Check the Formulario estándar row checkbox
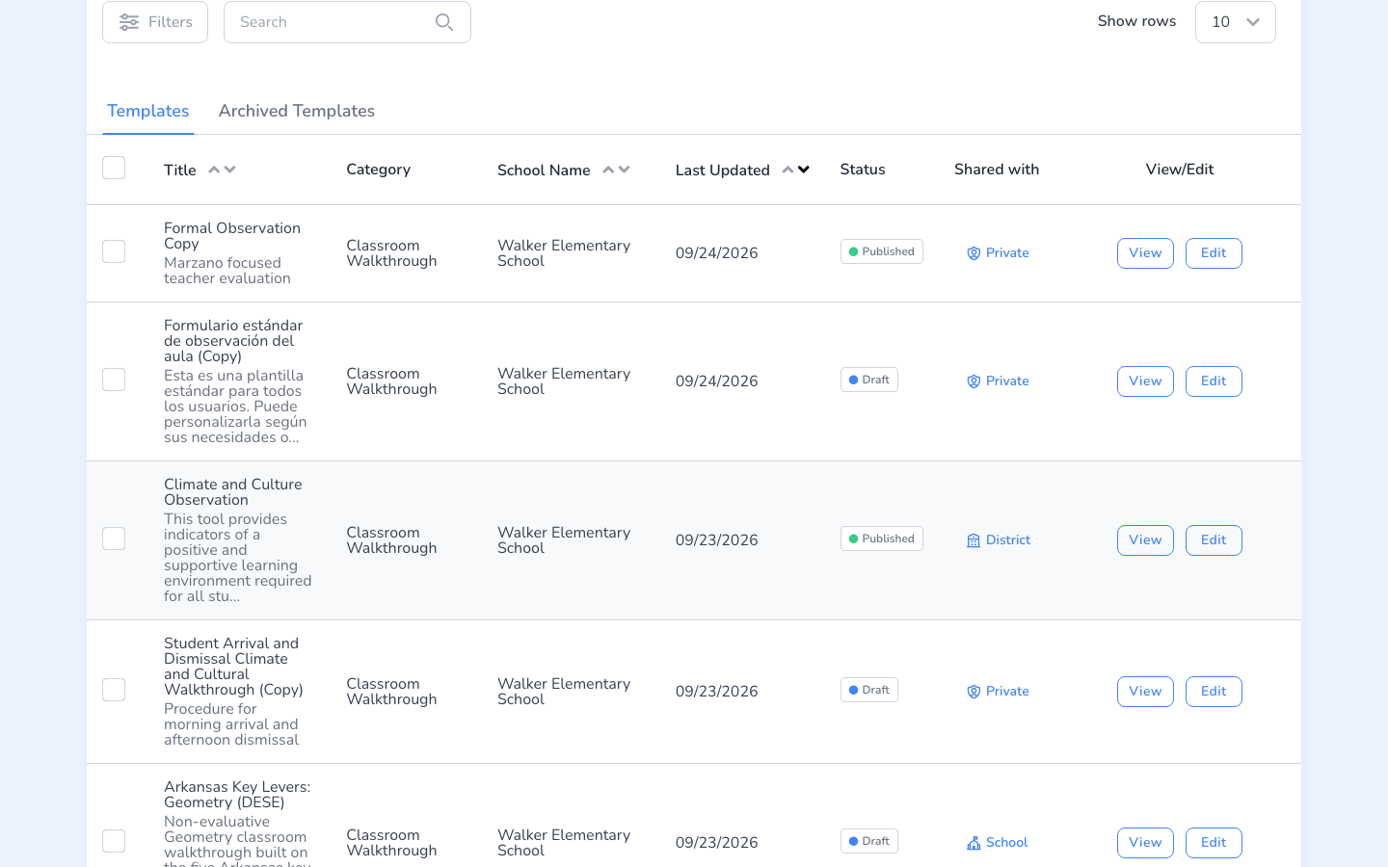 tap(114, 380)
